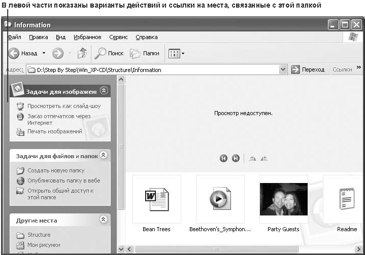Select the Bean Trees Word document
Image resolution: width=365 pixels, height=255 pixels.
tap(157, 199)
